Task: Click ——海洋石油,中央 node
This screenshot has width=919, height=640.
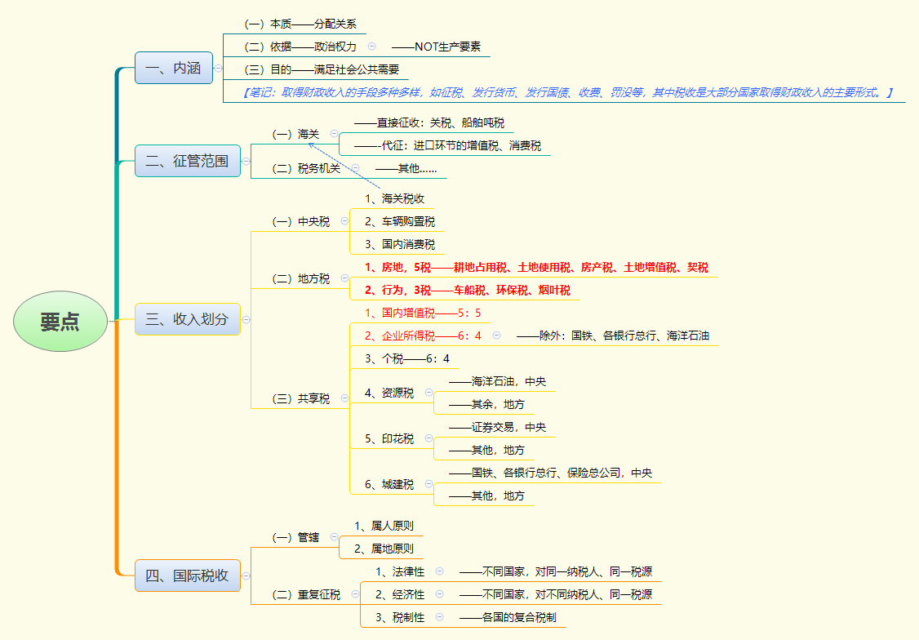Action: click(498, 381)
